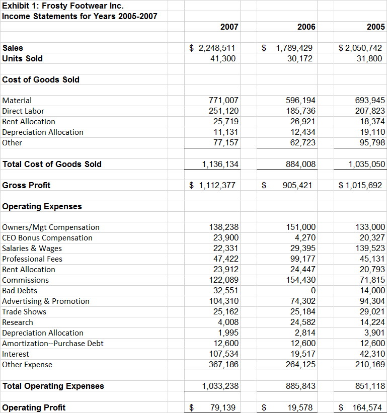Select Commissions value 154,430

(x=301, y=280)
